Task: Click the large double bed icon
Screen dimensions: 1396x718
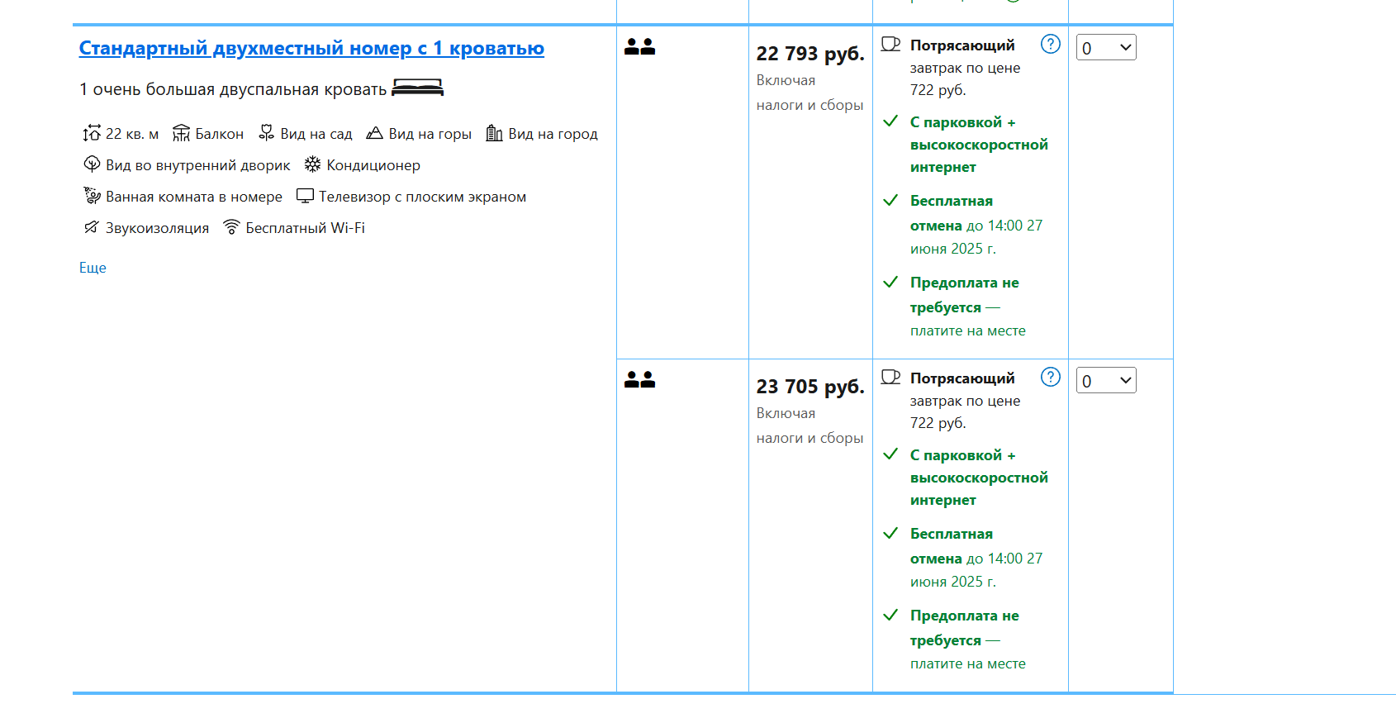Action: pos(417,88)
